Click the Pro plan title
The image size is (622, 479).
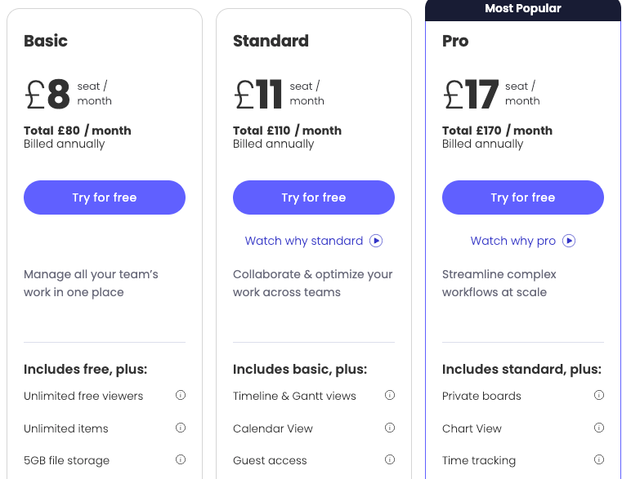point(455,41)
